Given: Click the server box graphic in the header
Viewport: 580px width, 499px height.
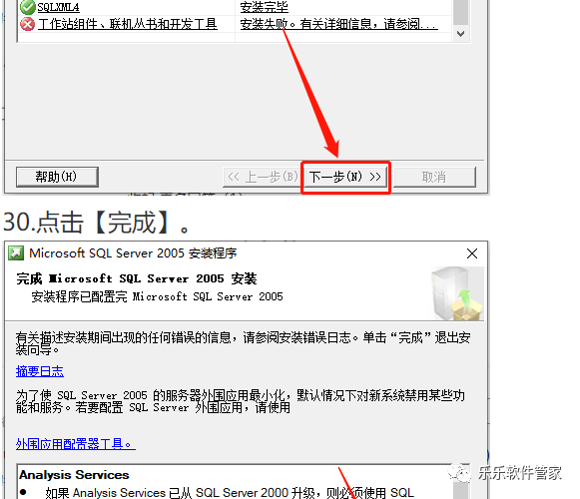Looking at the screenshot, I should click(457, 293).
